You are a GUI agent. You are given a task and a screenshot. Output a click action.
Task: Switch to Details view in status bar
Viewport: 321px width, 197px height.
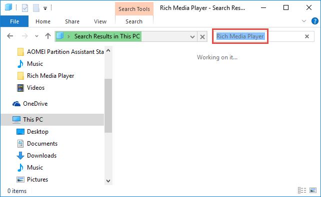click(x=302, y=190)
